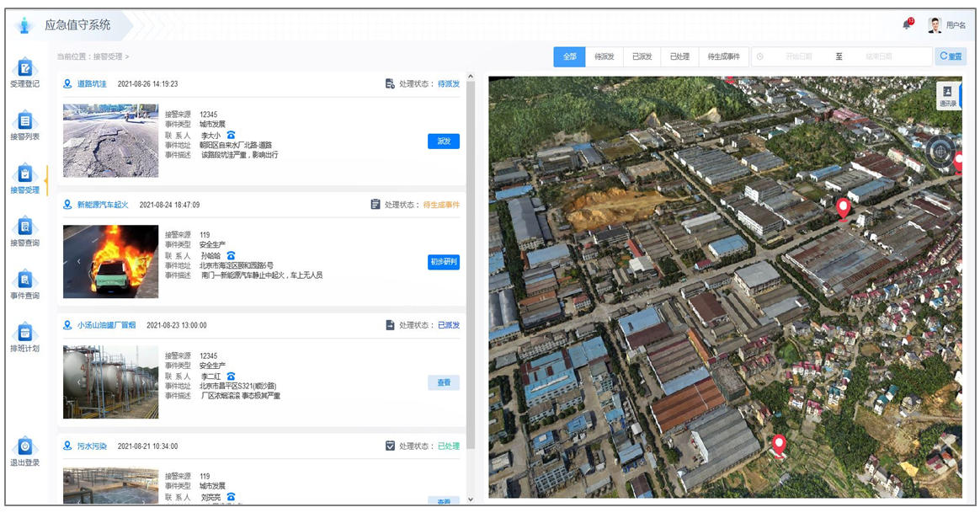The width and height of the screenshot is (980, 518).
Task: Switch to 已处理 filter tab
Action: (679, 56)
